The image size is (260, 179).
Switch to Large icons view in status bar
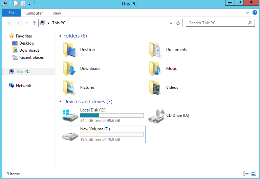[x=254, y=174]
